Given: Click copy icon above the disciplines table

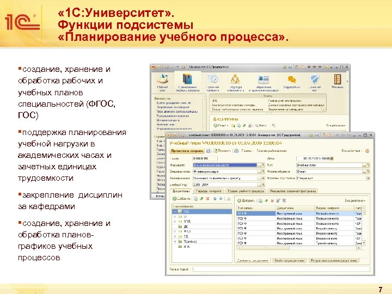Looking at the screenshot, I should [260, 200].
